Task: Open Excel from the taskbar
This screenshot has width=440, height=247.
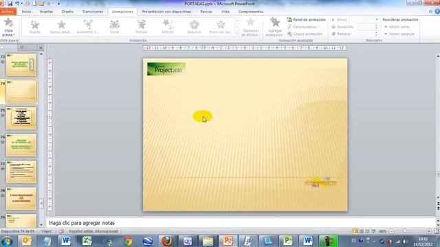Action: pos(87,241)
